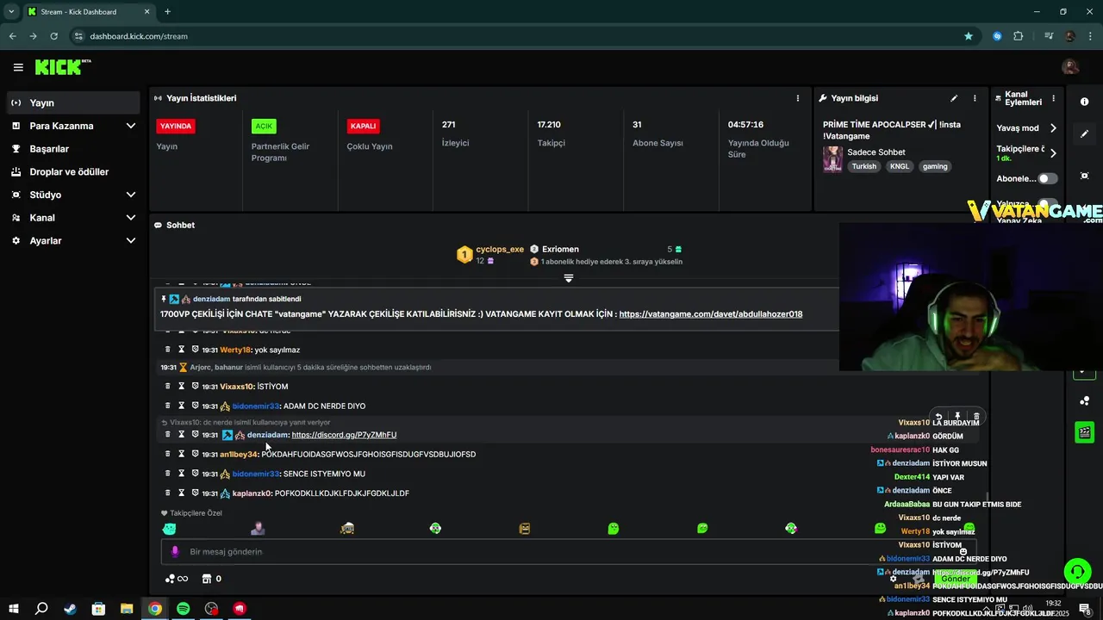This screenshot has width=1103, height=620.
Task: Click cyclops_exe on the leaderboard
Action: point(500,249)
